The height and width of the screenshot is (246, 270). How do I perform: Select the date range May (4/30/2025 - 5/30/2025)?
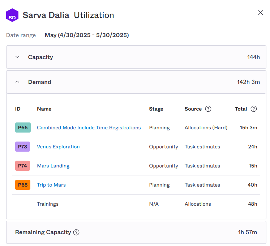point(87,35)
